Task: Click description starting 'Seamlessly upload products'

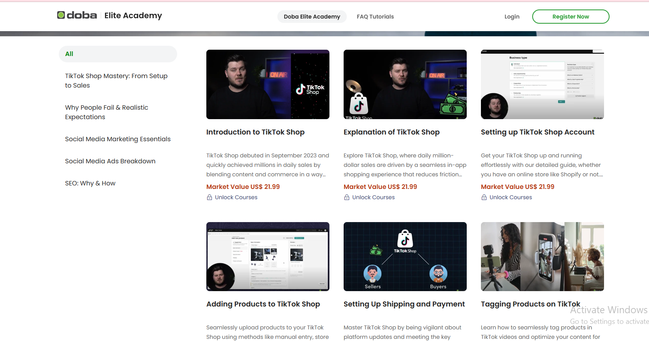Action: [267, 332]
